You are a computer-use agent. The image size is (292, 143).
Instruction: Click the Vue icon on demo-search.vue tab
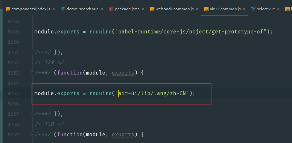point(63,9)
